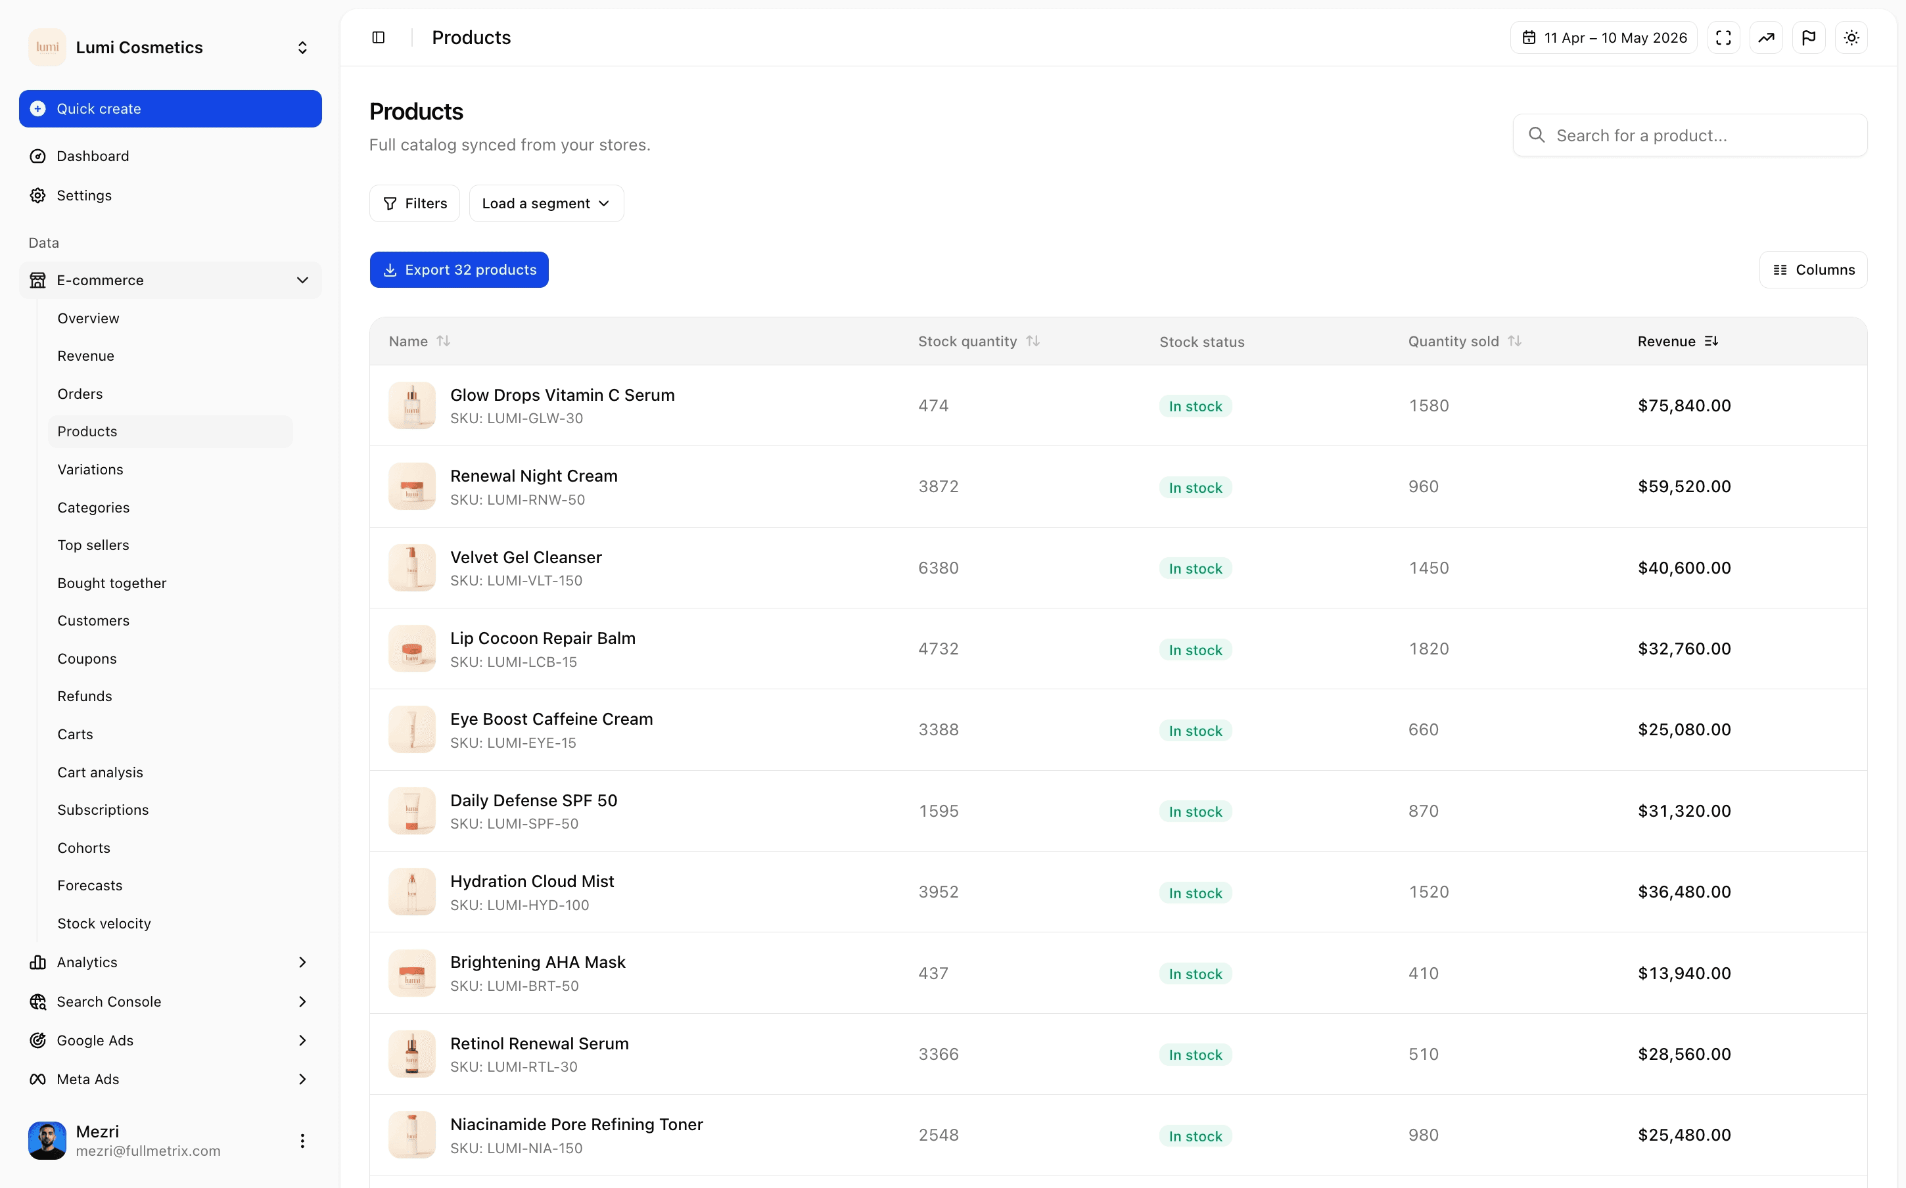Viewport: 1906px width, 1188px height.
Task: Click the flag icon in header
Action: point(1809,37)
